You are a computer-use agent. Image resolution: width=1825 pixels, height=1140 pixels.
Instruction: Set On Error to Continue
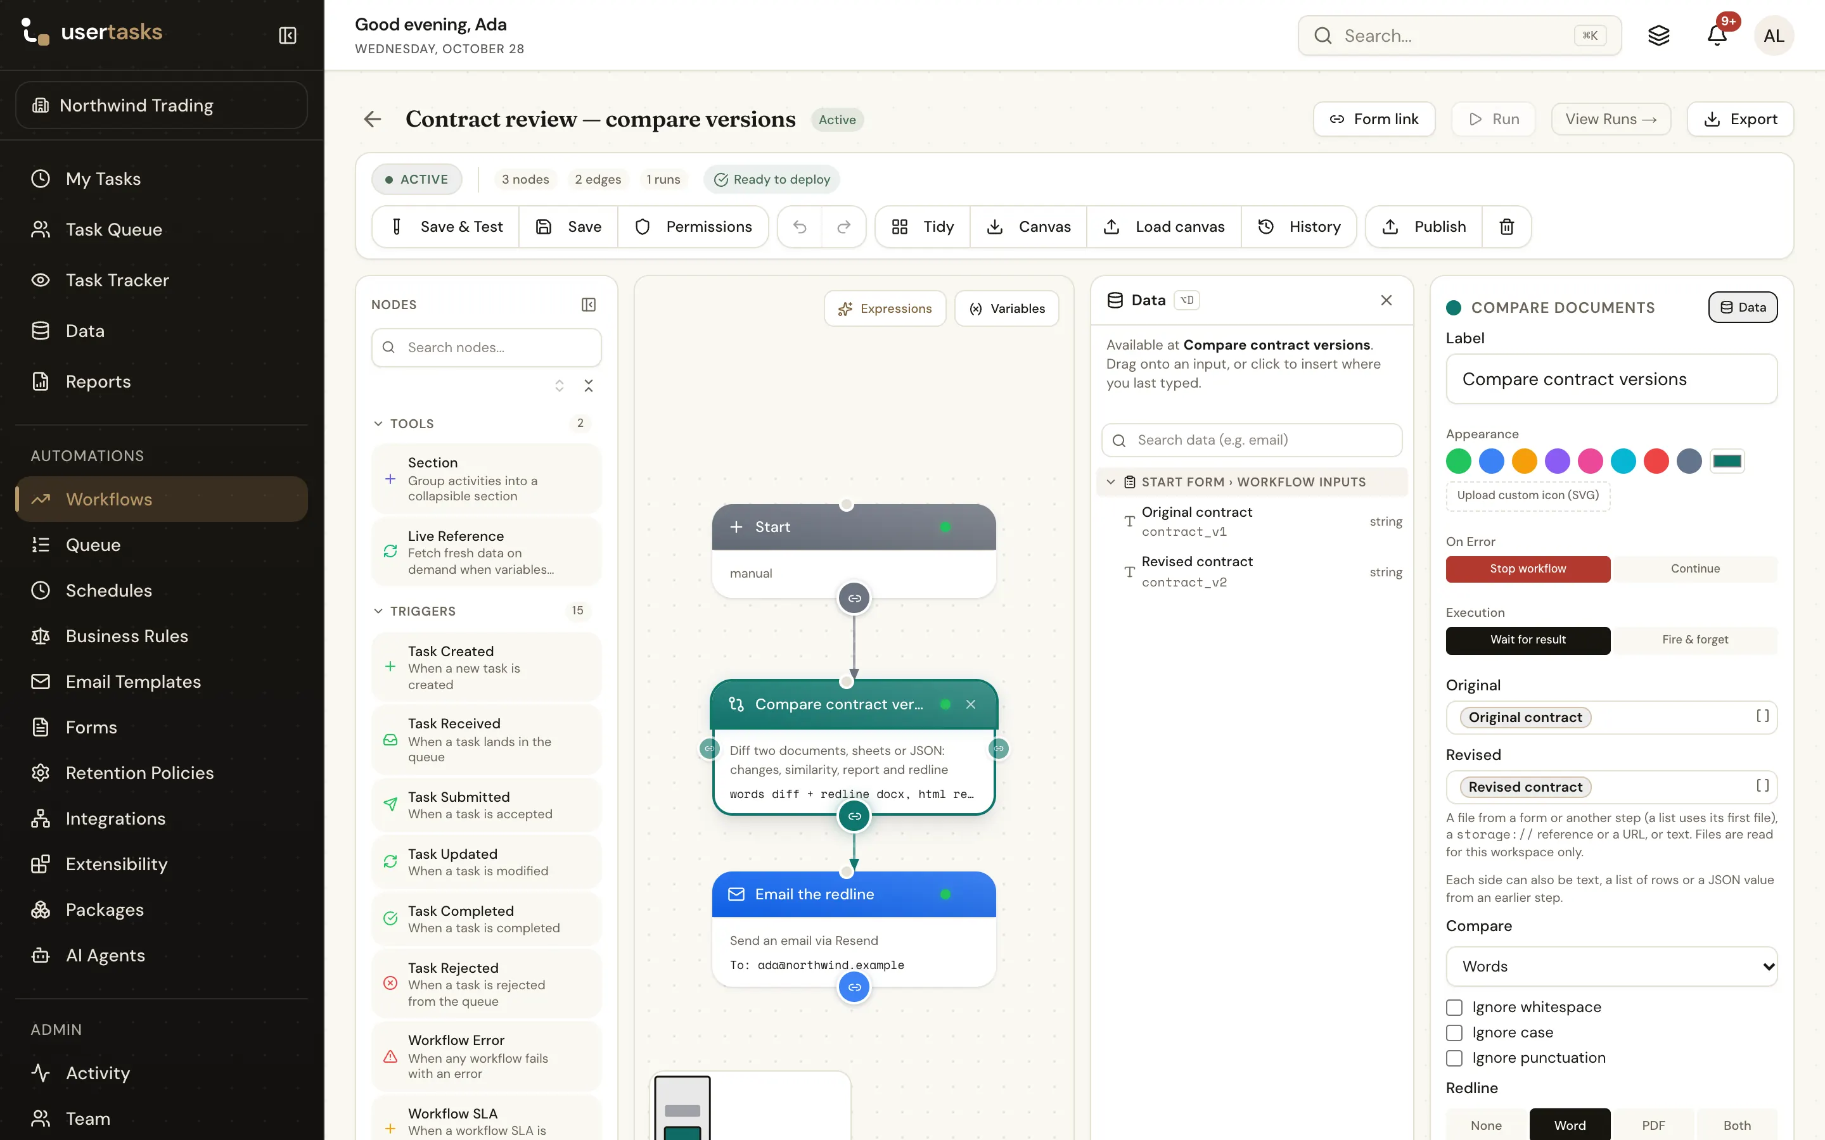coord(1695,569)
